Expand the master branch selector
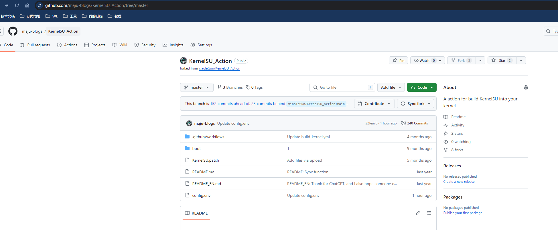The width and height of the screenshot is (558, 230). tap(197, 87)
